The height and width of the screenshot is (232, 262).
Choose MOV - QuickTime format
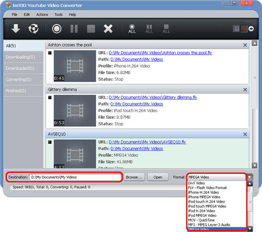(217, 220)
